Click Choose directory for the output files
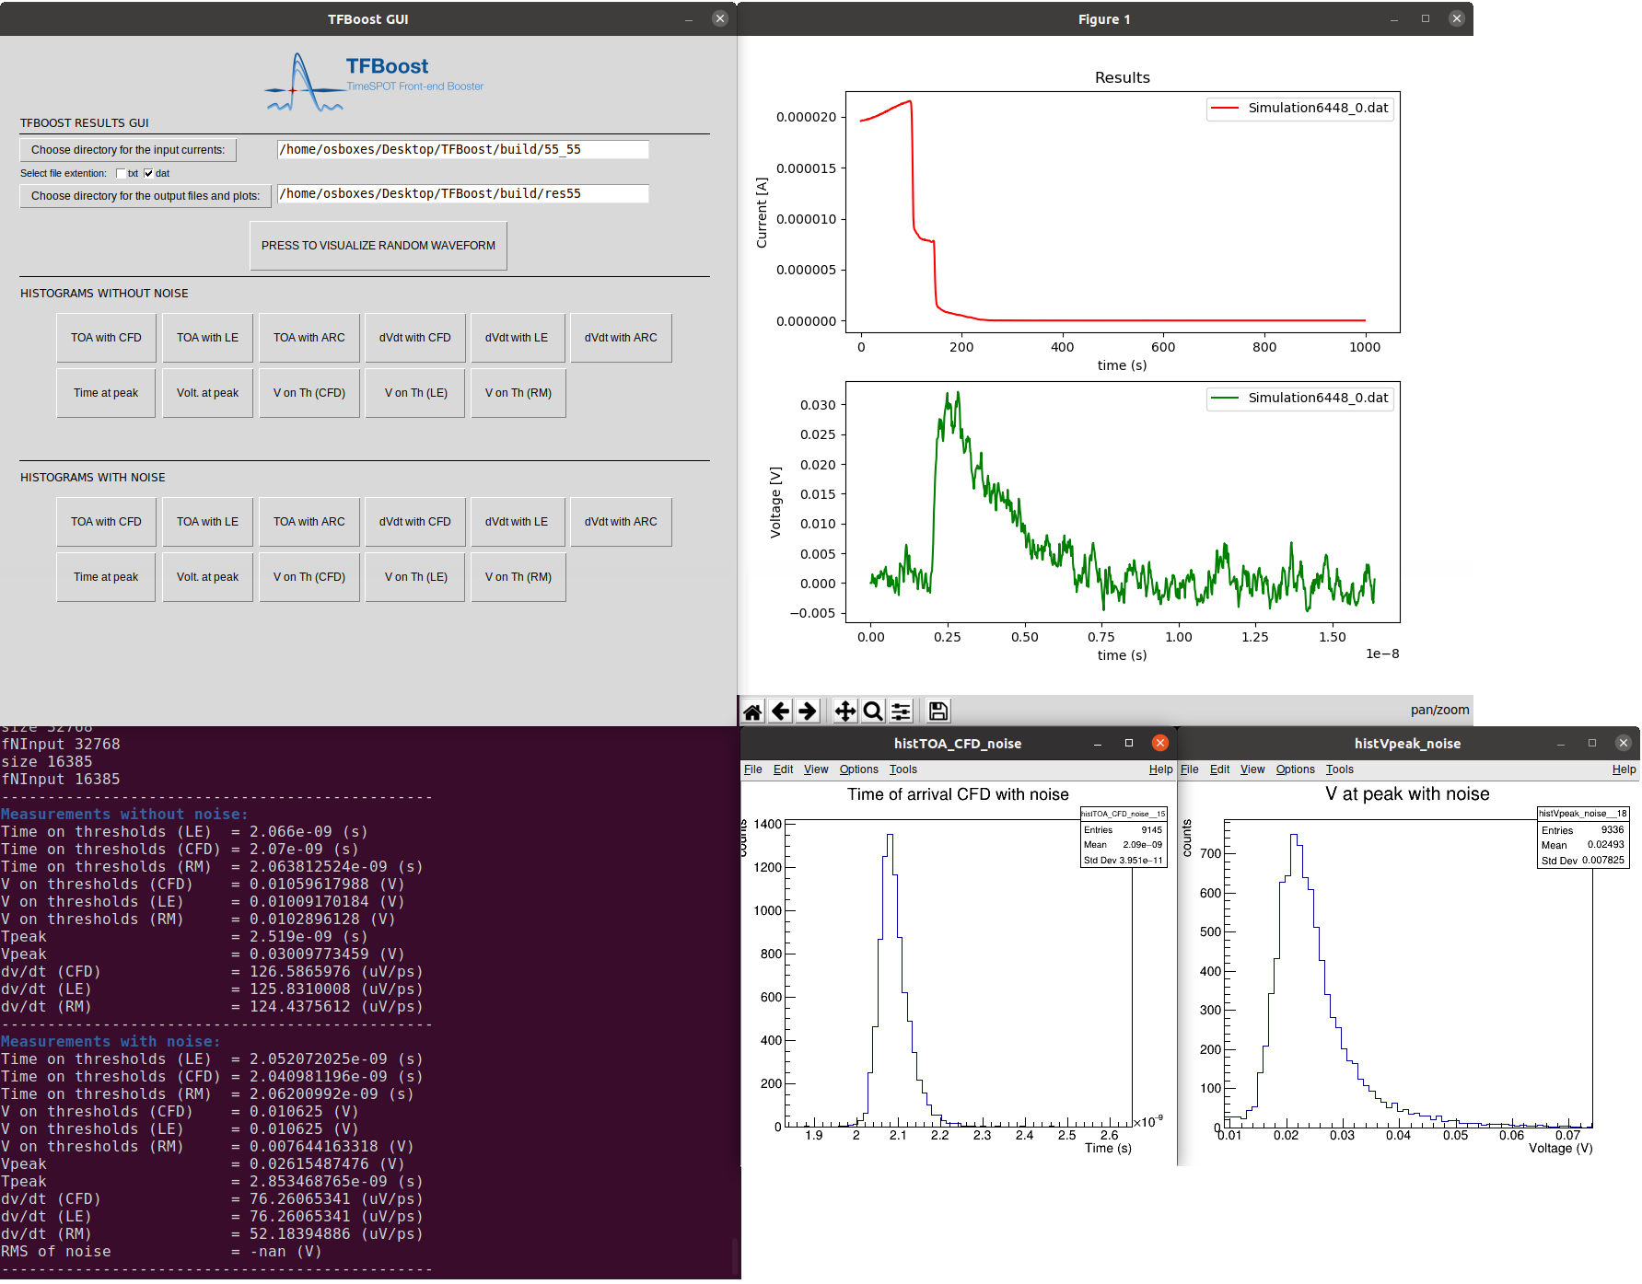 tap(146, 196)
